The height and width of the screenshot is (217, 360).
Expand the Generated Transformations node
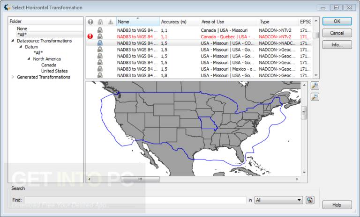tap(13, 77)
